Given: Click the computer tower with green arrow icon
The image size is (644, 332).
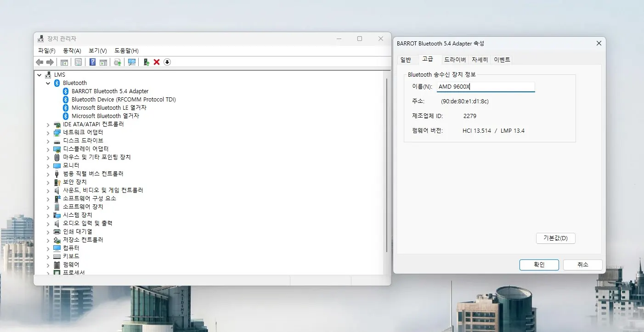Looking at the screenshot, I should point(147,62).
